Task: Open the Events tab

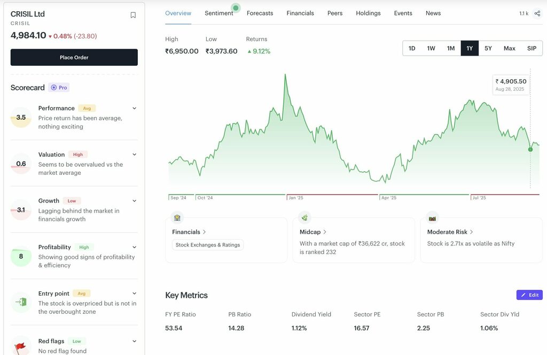Action: [403, 13]
